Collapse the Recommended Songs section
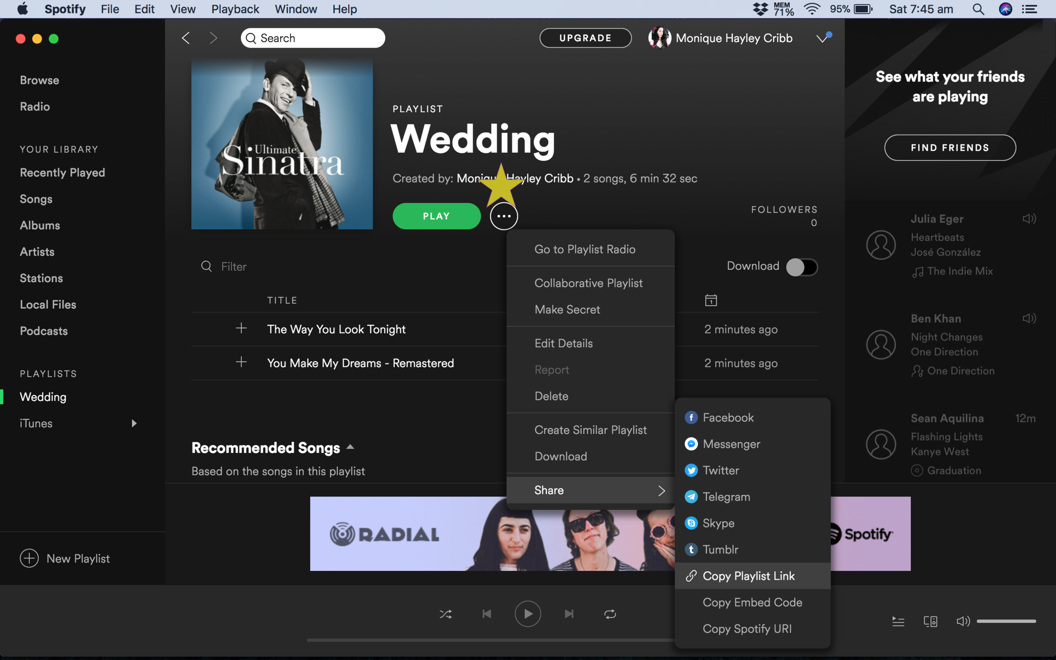Viewport: 1056px width, 660px height. (350, 447)
